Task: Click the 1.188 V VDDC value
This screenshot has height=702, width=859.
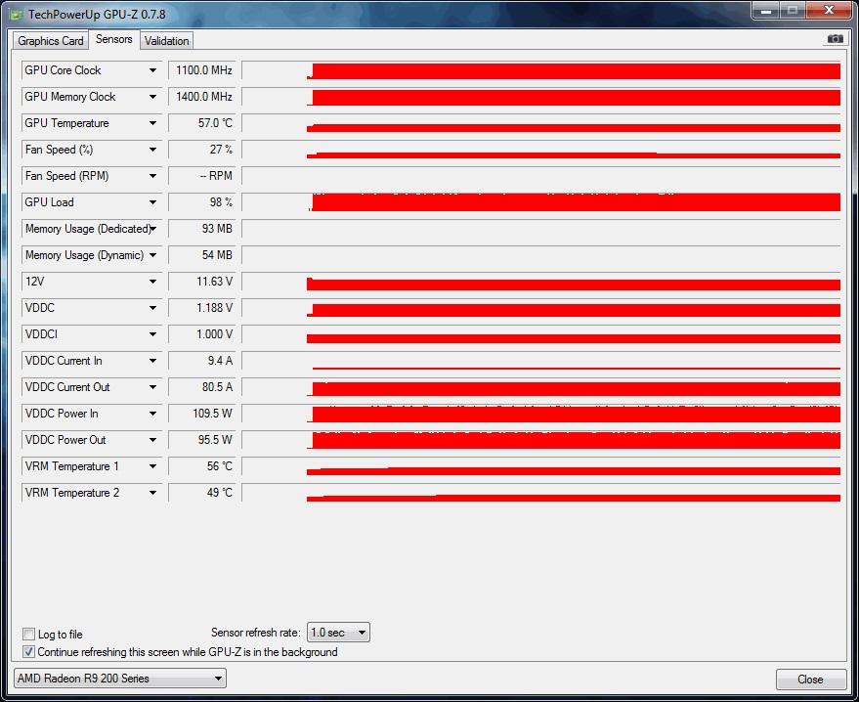Action: [202, 308]
